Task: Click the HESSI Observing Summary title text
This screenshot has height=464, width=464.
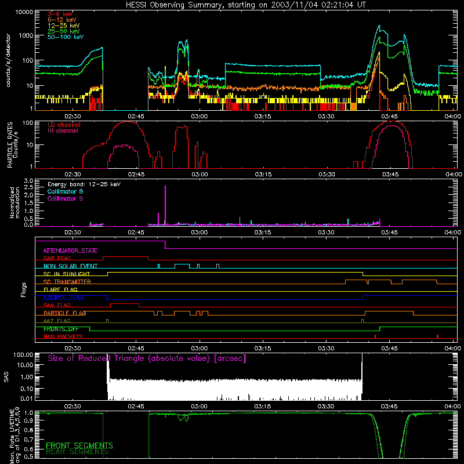Action: pos(245,5)
